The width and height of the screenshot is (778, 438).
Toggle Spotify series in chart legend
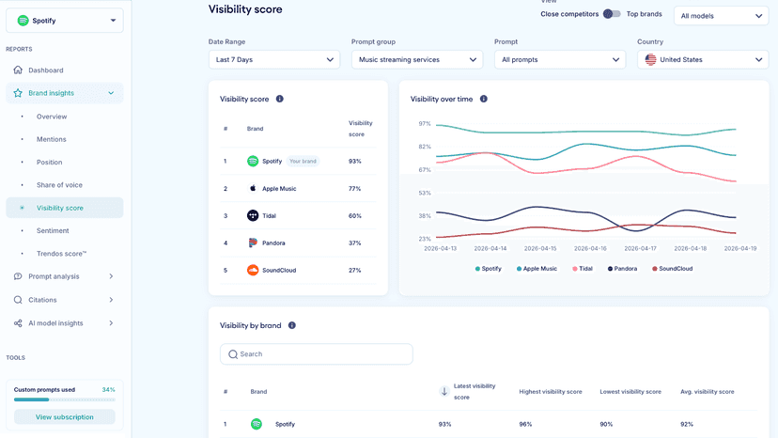[x=489, y=269]
